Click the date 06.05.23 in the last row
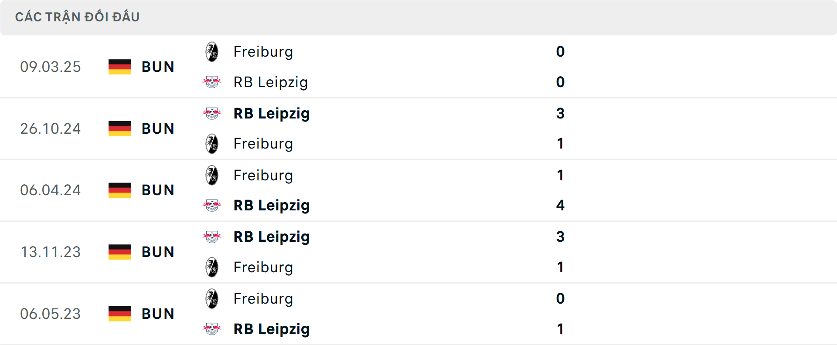 (x=51, y=314)
